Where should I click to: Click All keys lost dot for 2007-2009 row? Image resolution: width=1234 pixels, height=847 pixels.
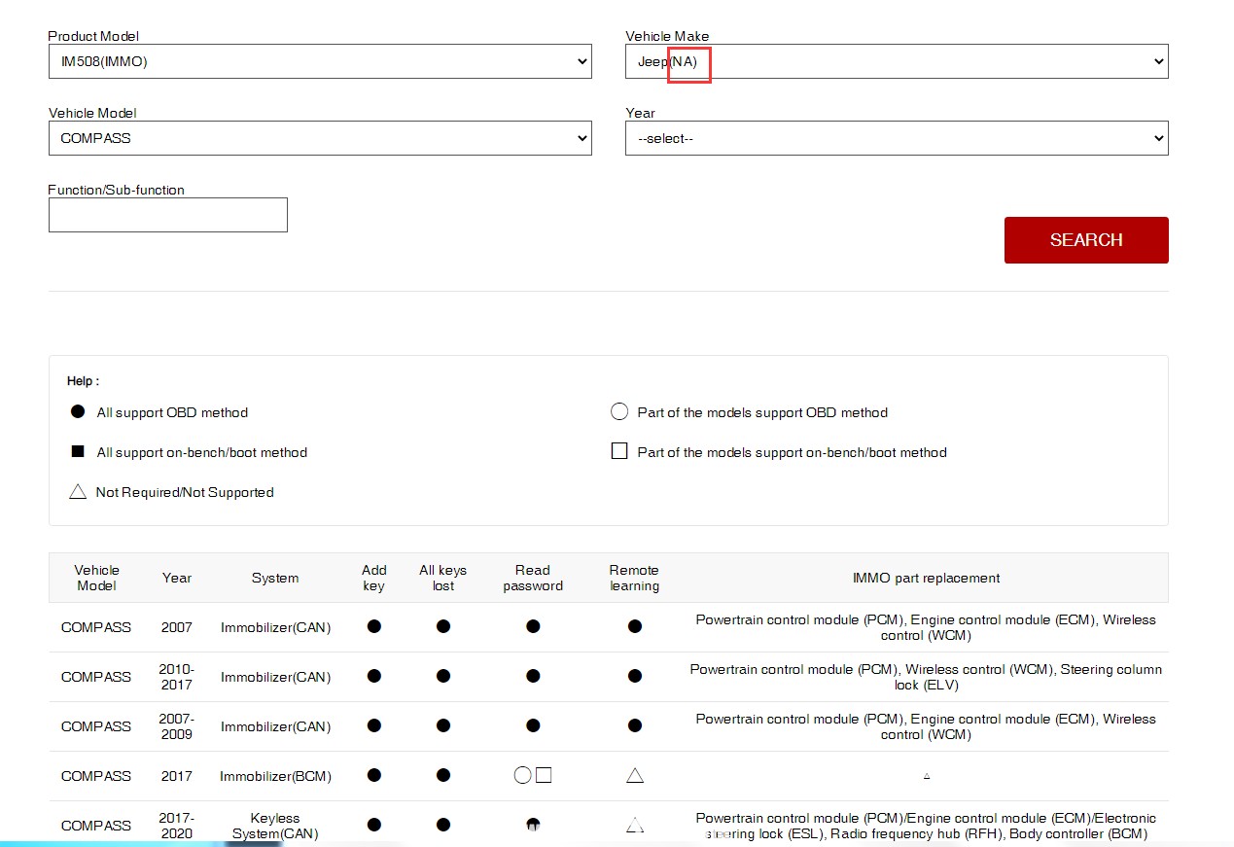click(x=443, y=725)
